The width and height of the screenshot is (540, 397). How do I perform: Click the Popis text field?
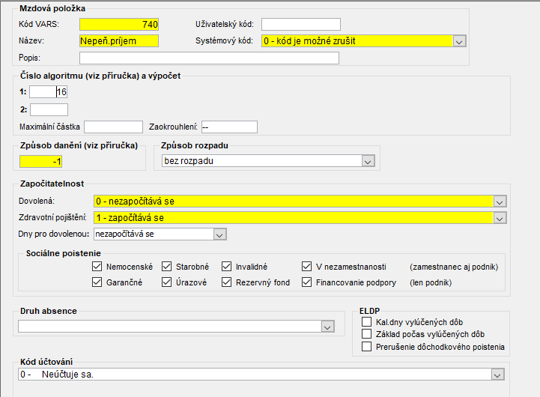210,58
